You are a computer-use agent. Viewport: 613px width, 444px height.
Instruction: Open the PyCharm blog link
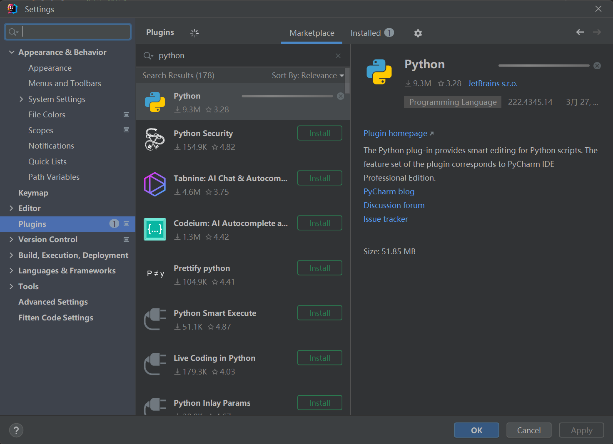tap(389, 191)
